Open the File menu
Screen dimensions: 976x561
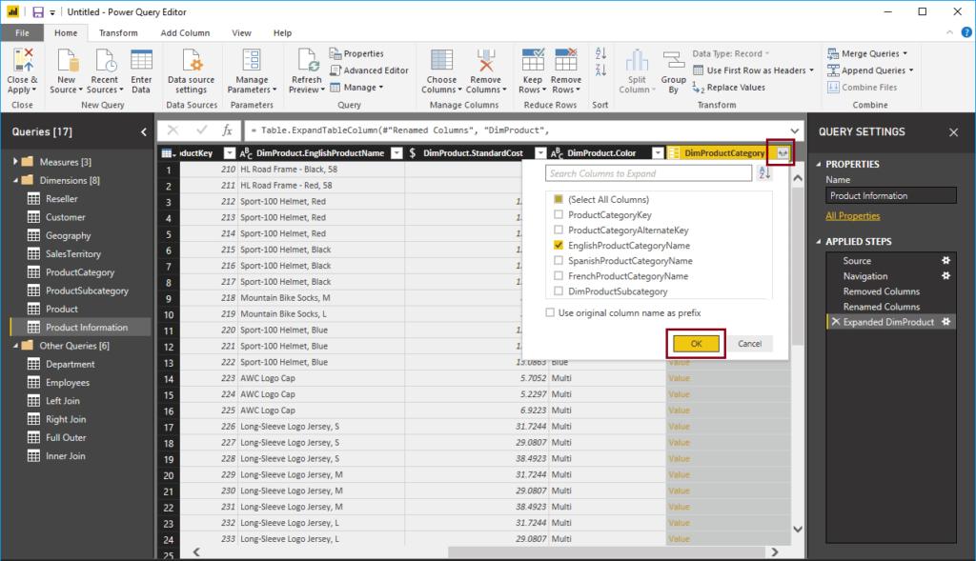tap(22, 31)
